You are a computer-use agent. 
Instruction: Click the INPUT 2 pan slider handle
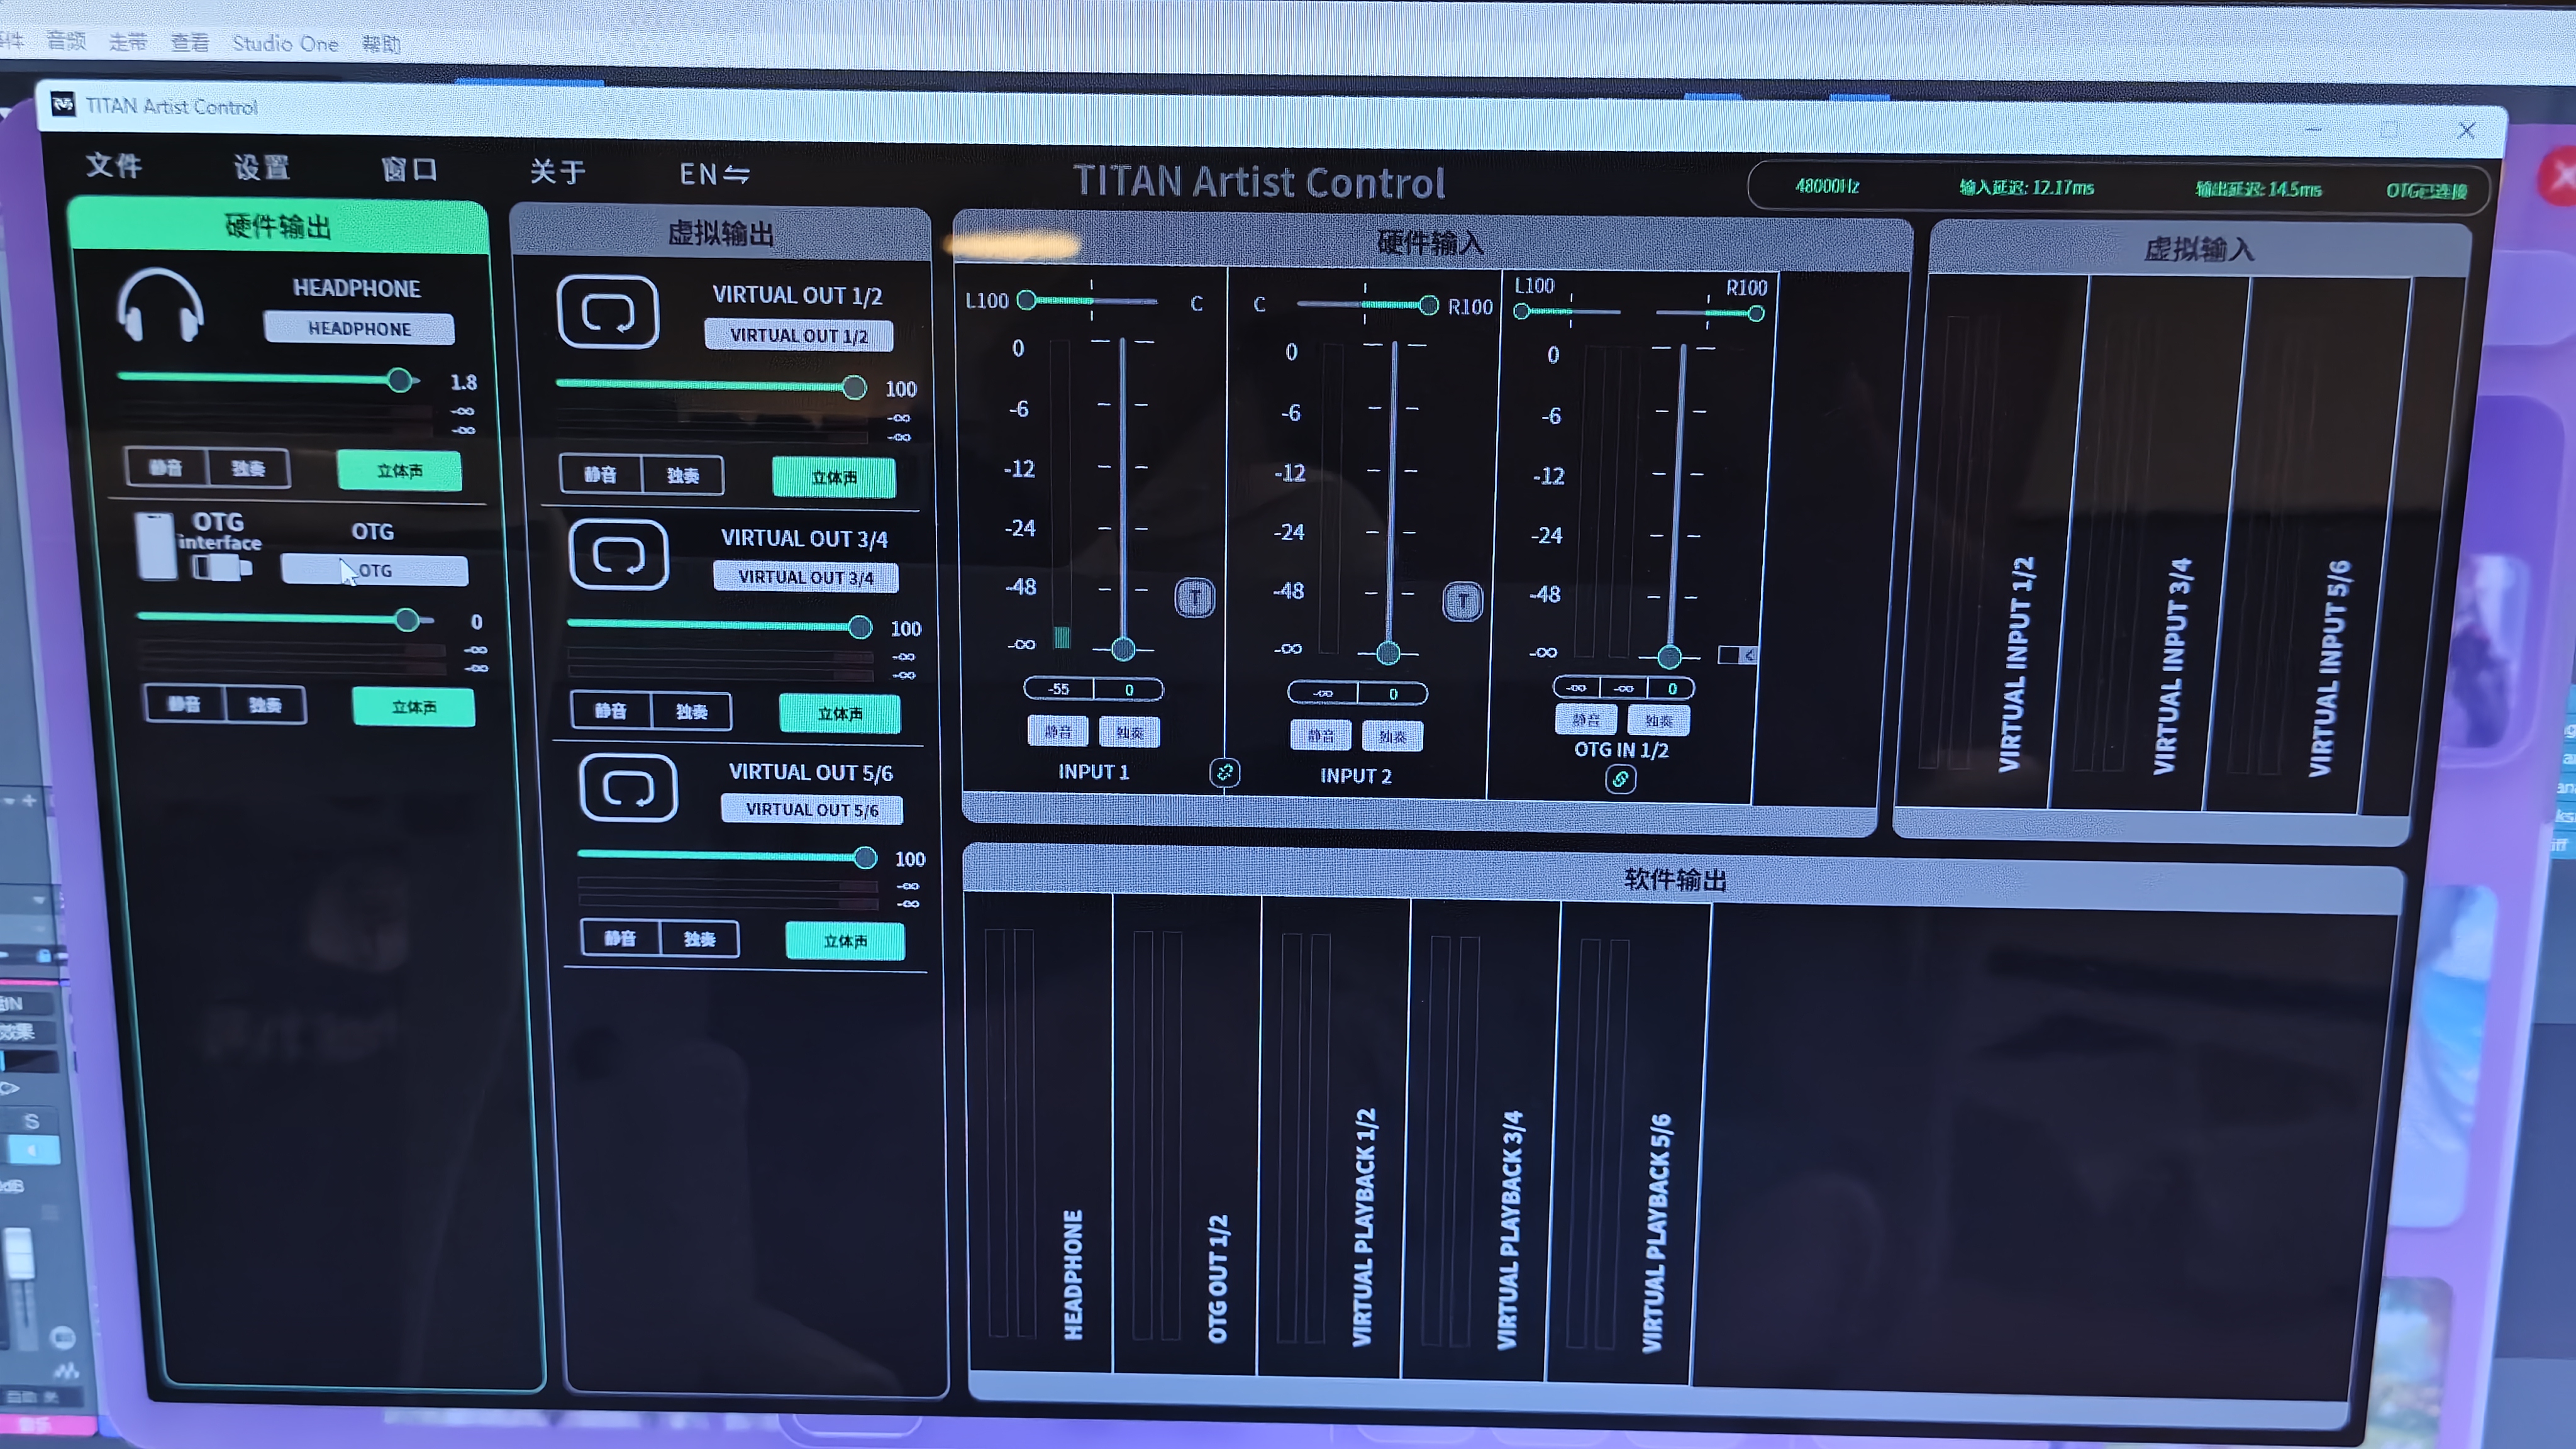(1429, 305)
